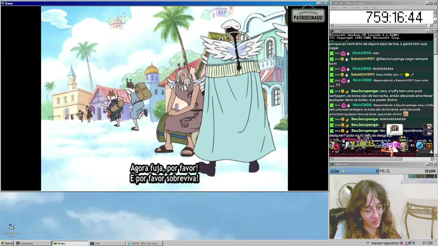This screenshot has width=438, height=246.
Task: Close the Game window
Action: (x=326, y=3)
